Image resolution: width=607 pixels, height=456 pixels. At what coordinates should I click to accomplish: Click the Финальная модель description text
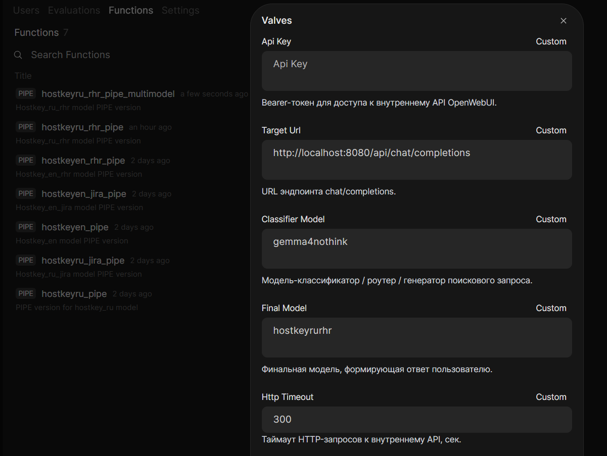point(377,369)
